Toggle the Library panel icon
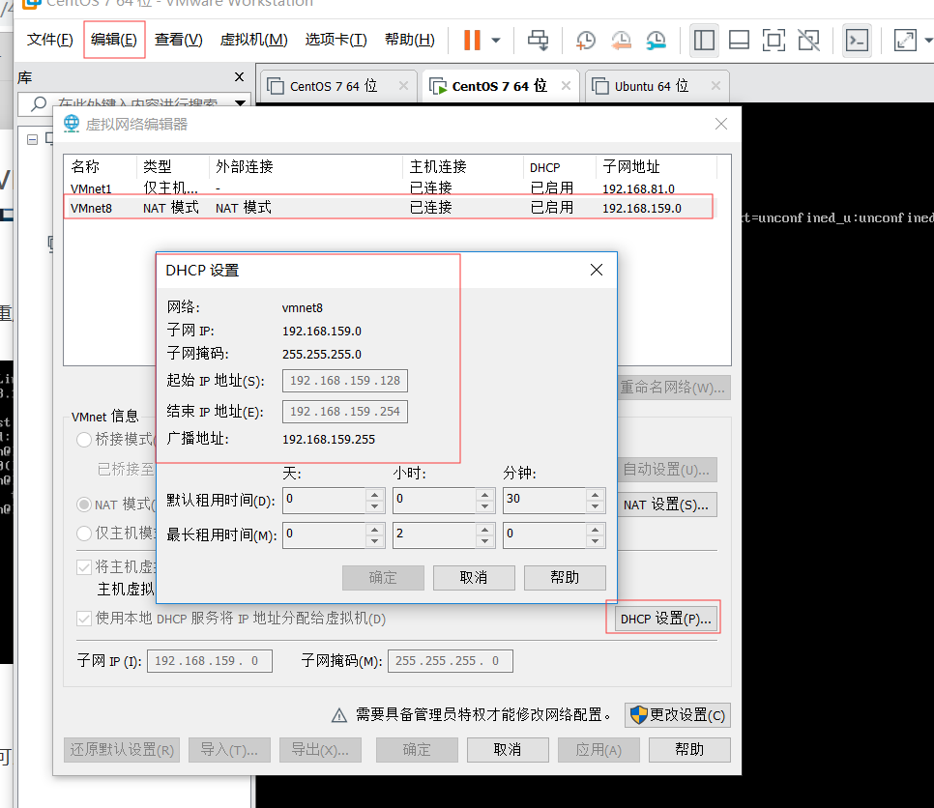The image size is (934, 808). click(704, 41)
